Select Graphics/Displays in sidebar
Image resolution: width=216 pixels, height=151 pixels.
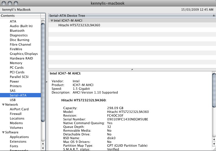(24, 54)
